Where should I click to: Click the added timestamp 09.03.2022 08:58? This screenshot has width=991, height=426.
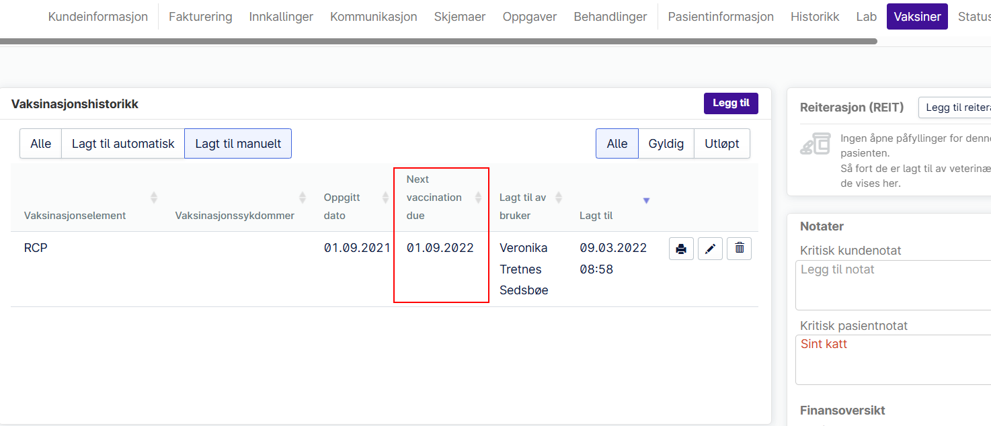coord(613,259)
